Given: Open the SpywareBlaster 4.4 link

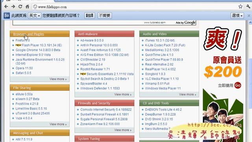Looking at the screenshot, I should 94,84.
